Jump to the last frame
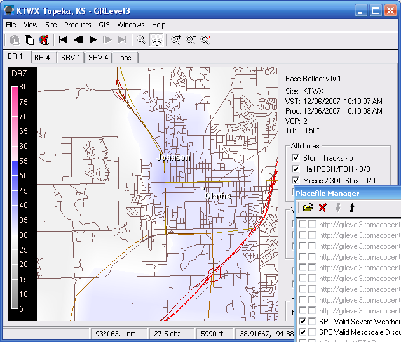Viewport: 401px width, 342px height. [122, 40]
